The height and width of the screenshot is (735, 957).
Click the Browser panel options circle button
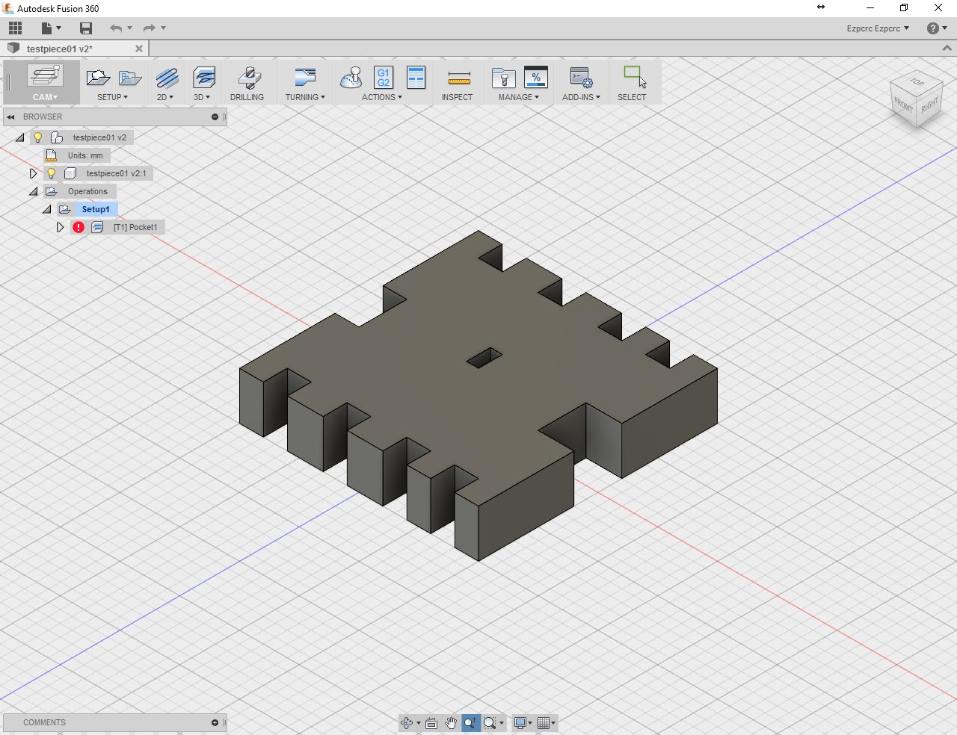tap(215, 117)
